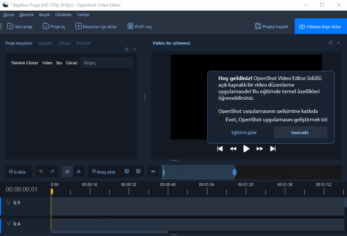347x236 pixels.
Task: Switch to the Proje dosyaları tab
Action: point(19,43)
